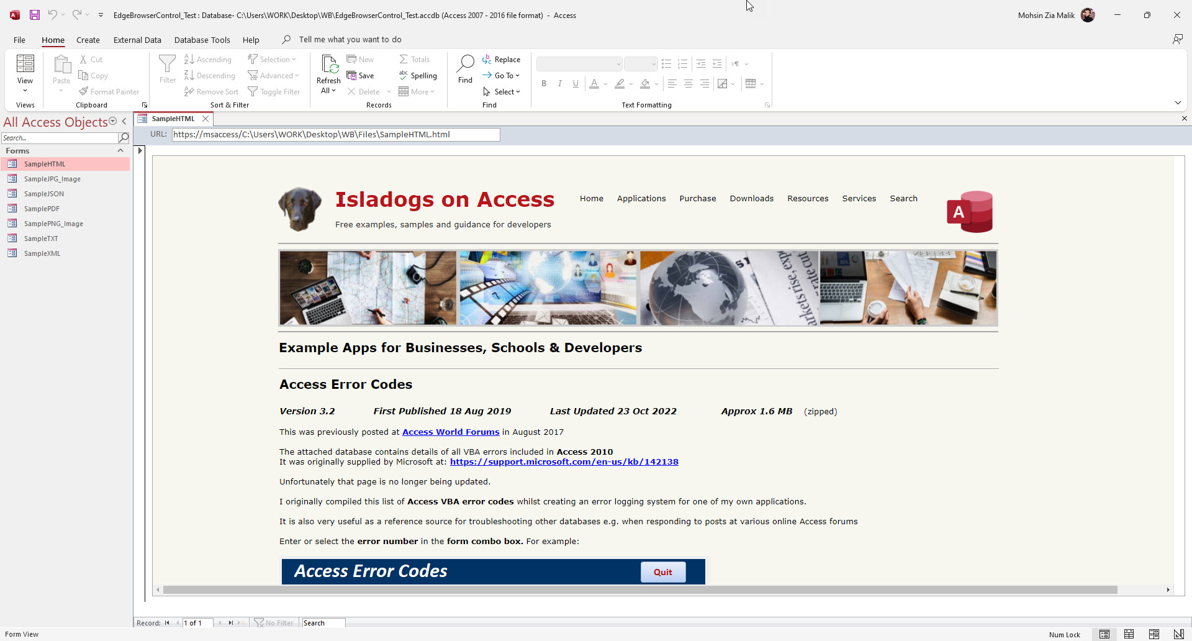The height and width of the screenshot is (641, 1192).
Task: Close the SampleHTML tab with its X
Action: point(205,119)
